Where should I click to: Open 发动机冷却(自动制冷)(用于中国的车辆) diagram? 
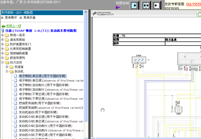(x=46, y=126)
